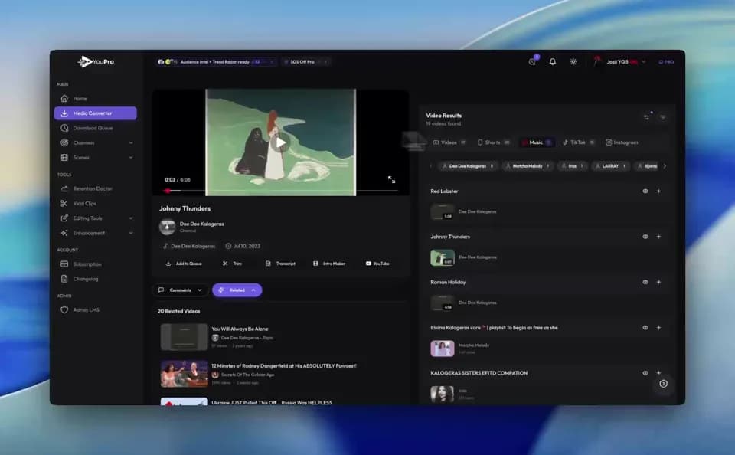Toggle the light/dark theme sun icon

click(573, 61)
